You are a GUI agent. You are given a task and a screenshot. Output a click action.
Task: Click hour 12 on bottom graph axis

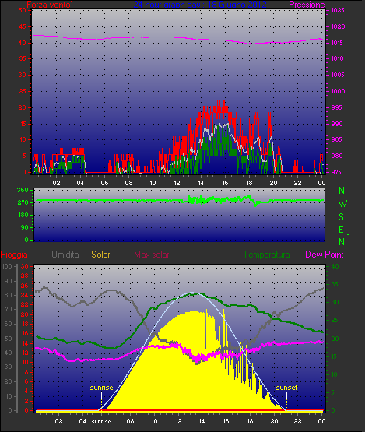click(x=178, y=421)
